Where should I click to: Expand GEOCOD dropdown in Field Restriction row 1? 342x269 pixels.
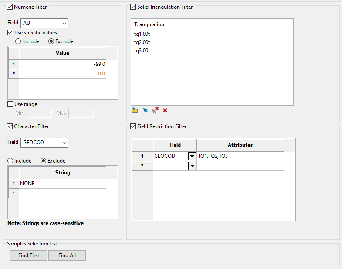click(x=192, y=156)
